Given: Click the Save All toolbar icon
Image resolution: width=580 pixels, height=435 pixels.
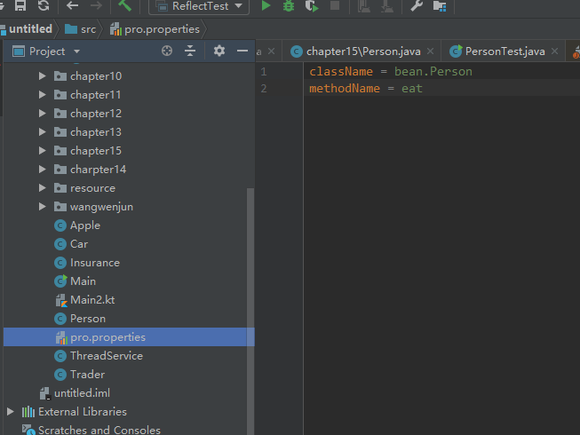Looking at the screenshot, I should [20, 5].
